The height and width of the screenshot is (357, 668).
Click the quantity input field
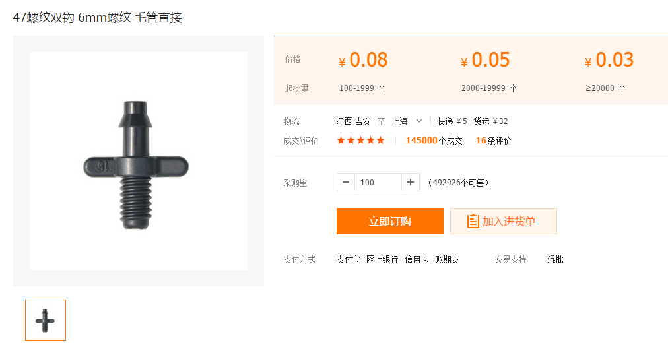[x=378, y=182]
